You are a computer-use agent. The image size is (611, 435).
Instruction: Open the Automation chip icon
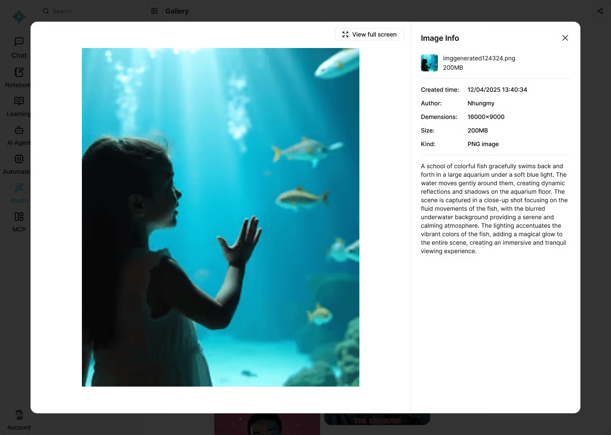click(x=19, y=159)
